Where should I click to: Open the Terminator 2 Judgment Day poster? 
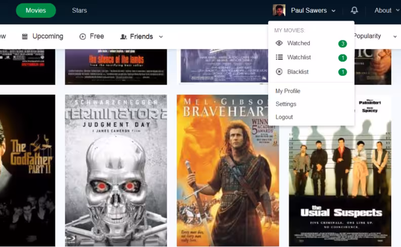[116, 171]
